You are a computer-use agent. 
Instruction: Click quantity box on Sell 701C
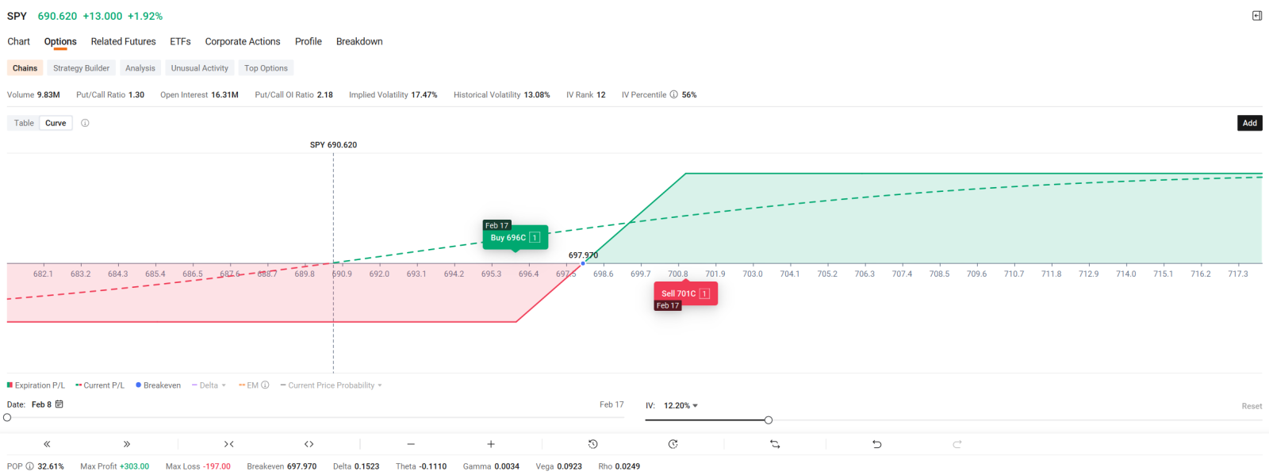pos(704,293)
